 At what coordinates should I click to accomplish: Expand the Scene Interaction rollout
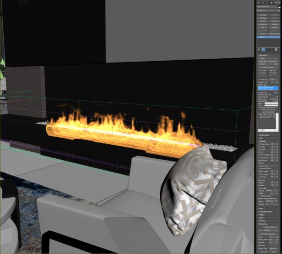pos(266,212)
